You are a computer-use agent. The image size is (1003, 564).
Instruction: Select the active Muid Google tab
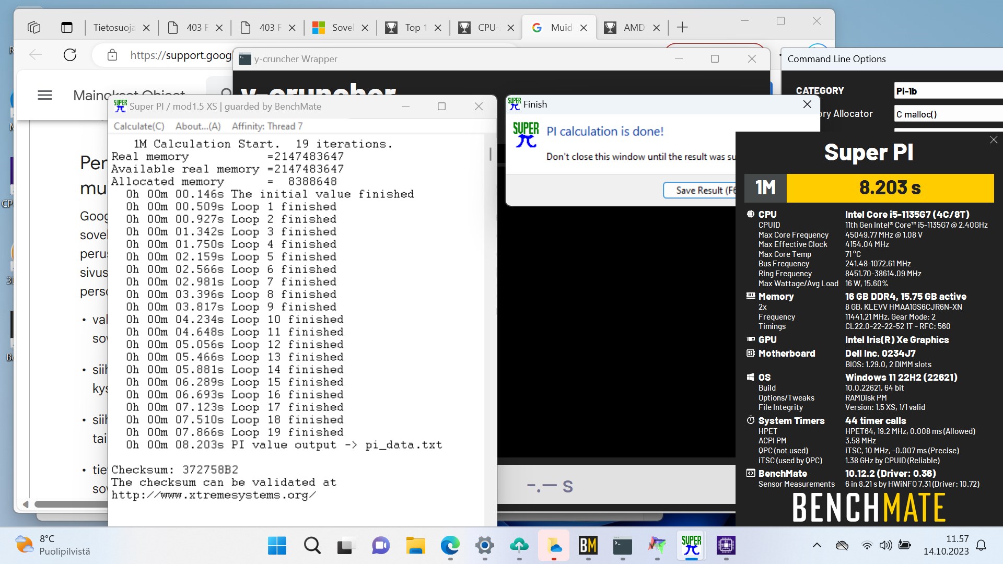pos(553,28)
